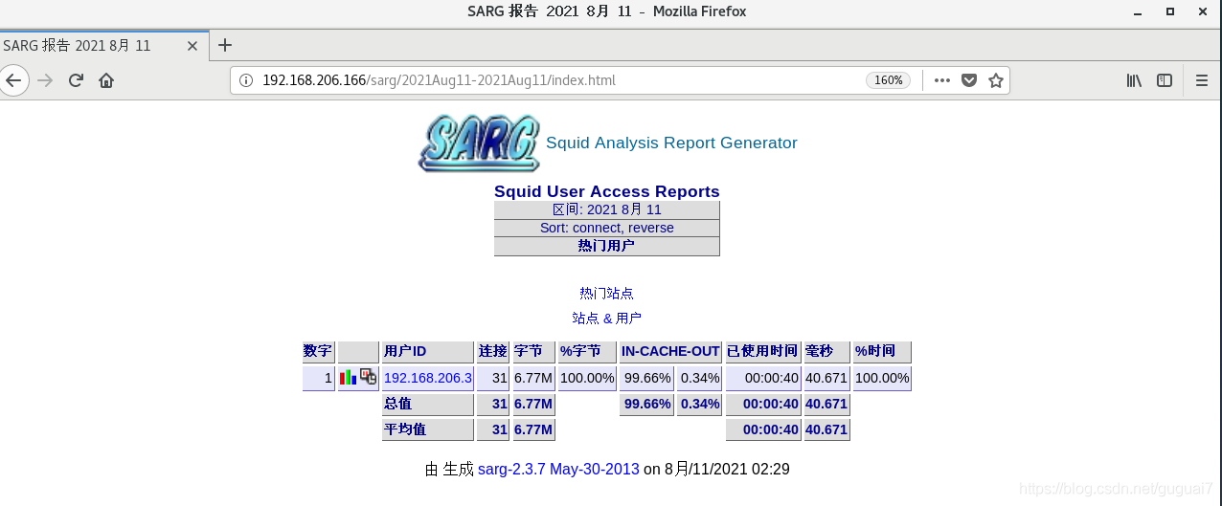Click the 字节 column header
This screenshot has height=506, width=1222.
(x=533, y=352)
